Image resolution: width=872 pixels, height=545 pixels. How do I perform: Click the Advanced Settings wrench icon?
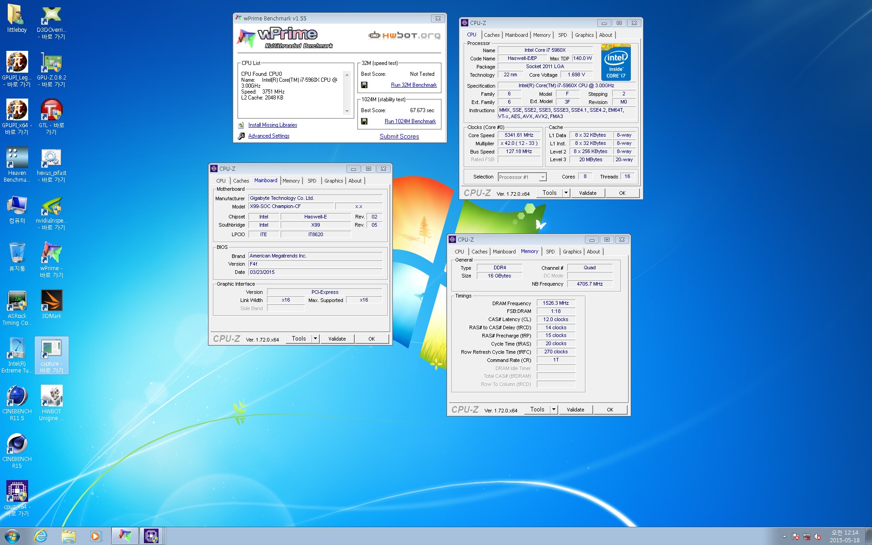(x=241, y=136)
